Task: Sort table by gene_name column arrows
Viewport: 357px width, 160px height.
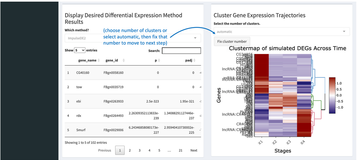Action: pyautogui.click(x=98, y=60)
